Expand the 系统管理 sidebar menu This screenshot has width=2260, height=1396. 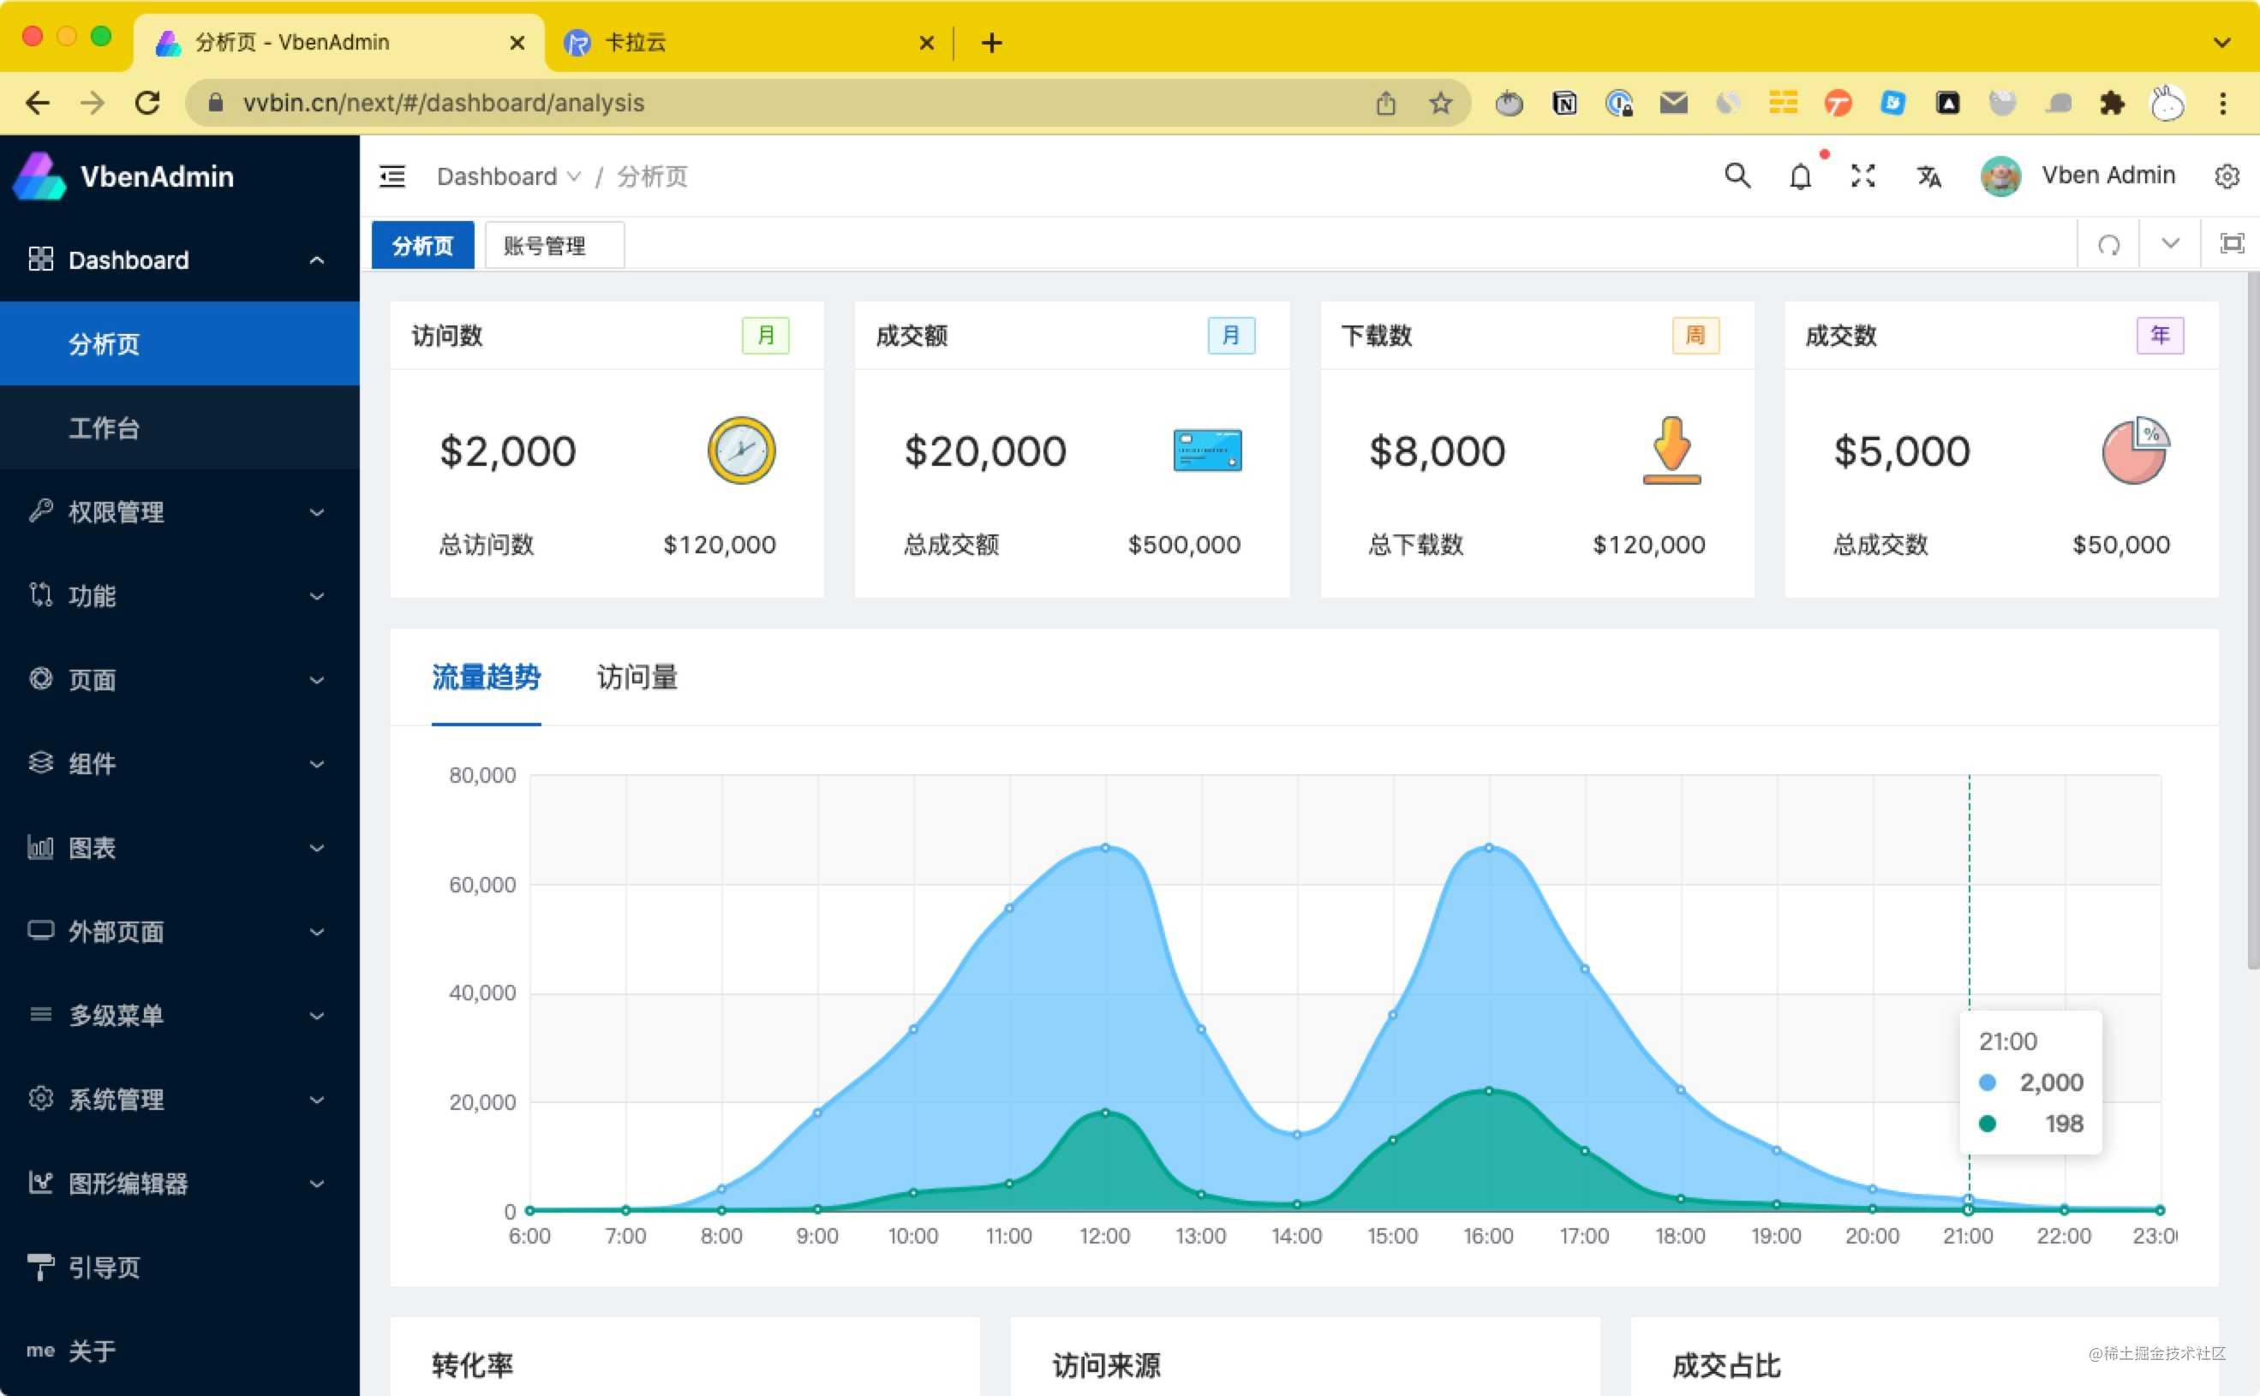pyautogui.click(x=115, y=1099)
